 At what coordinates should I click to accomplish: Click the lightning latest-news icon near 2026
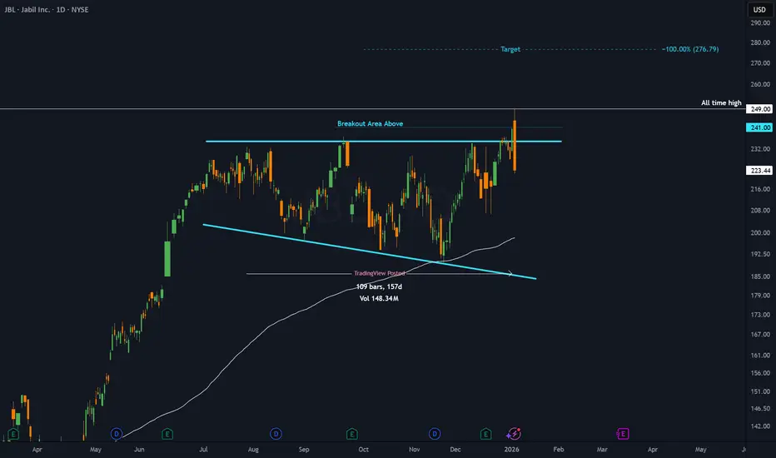(x=514, y=434)
